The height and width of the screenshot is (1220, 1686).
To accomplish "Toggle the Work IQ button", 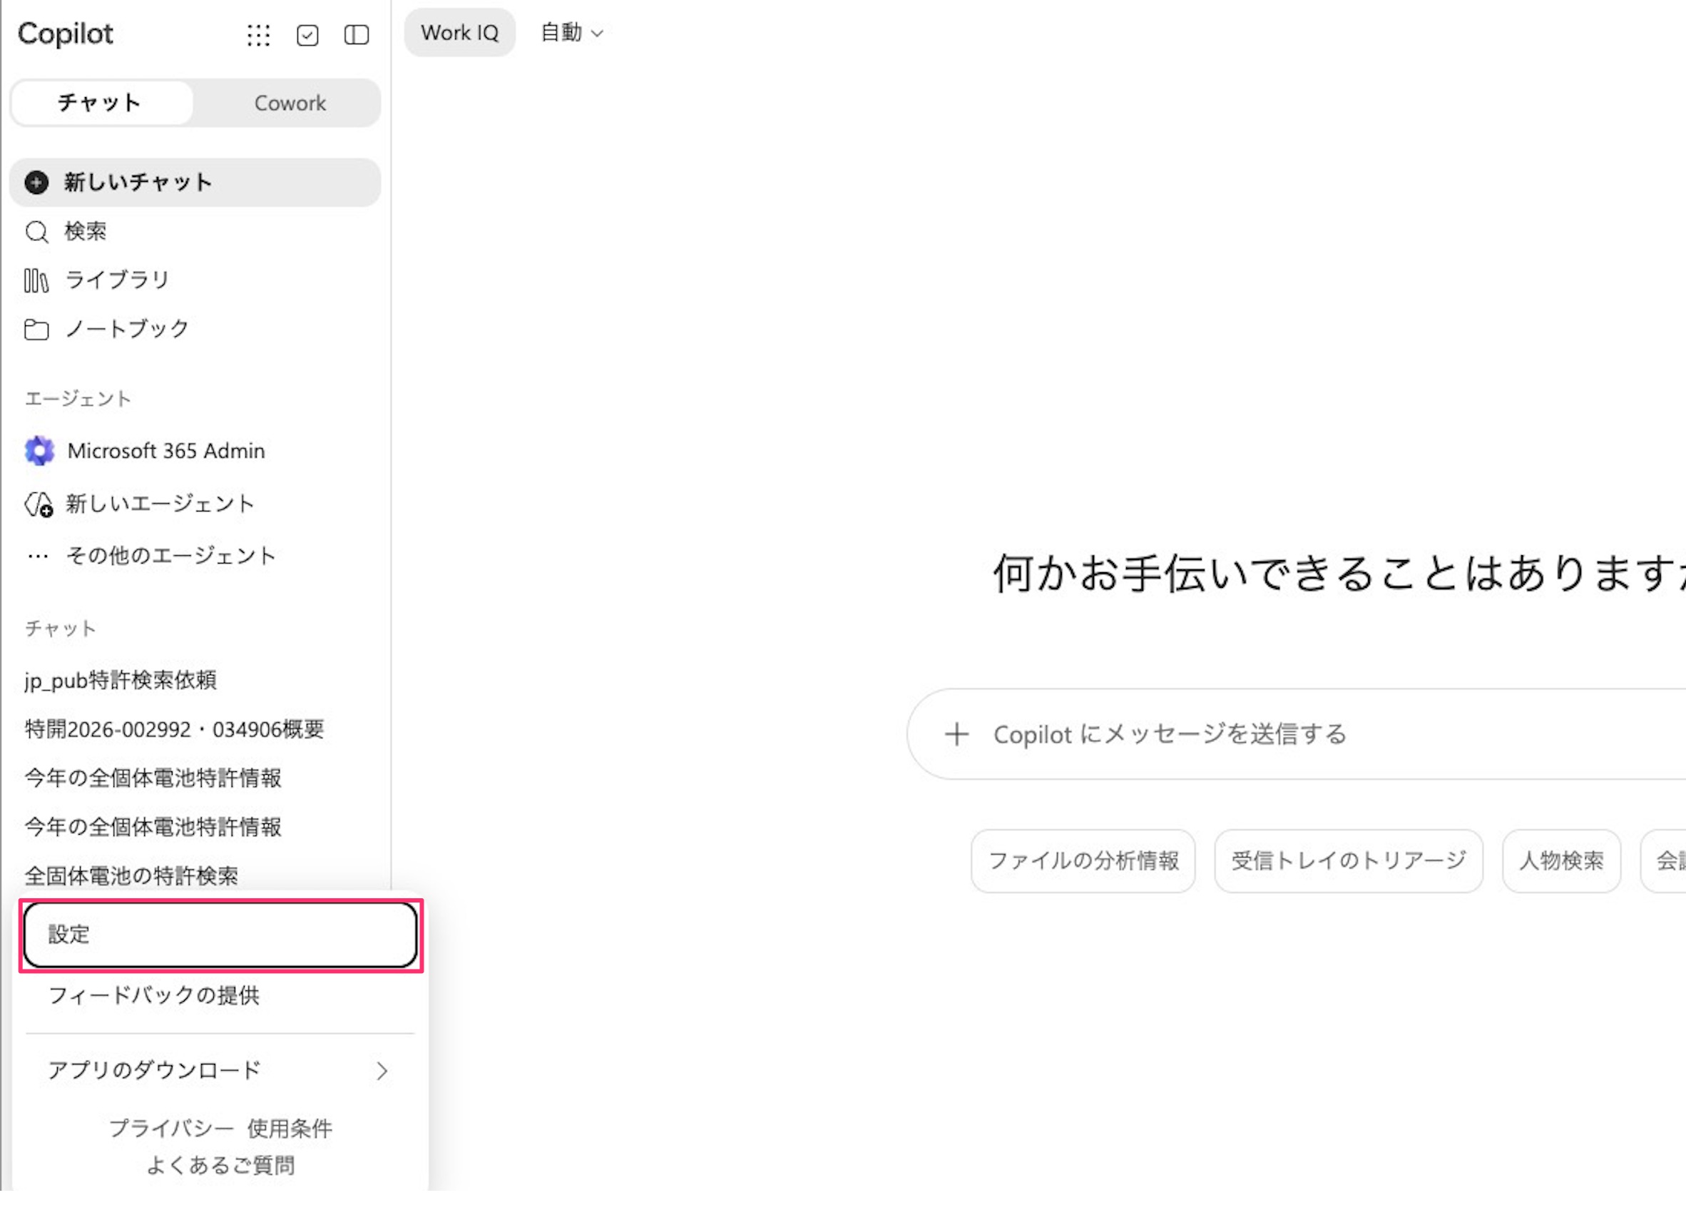I will (459, 33).
